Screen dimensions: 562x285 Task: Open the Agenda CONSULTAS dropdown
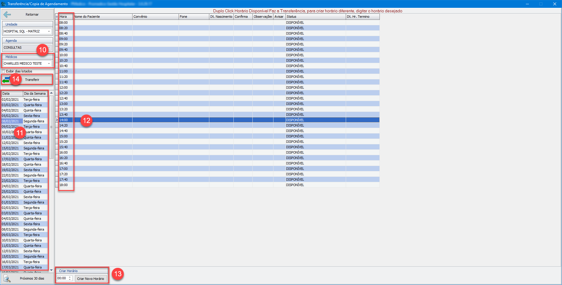[x=49, y=47]
